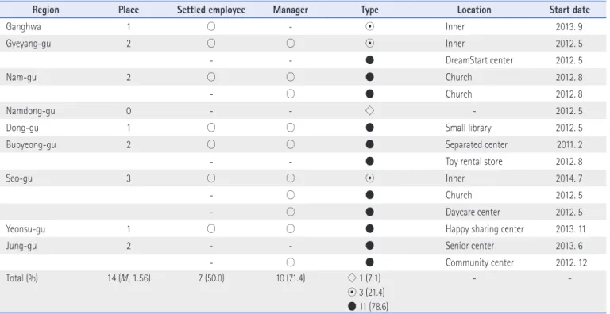610x314 pixels.
Task: Click the double-circle Type symbol in Seo-gu row
Action: [369, 178]
